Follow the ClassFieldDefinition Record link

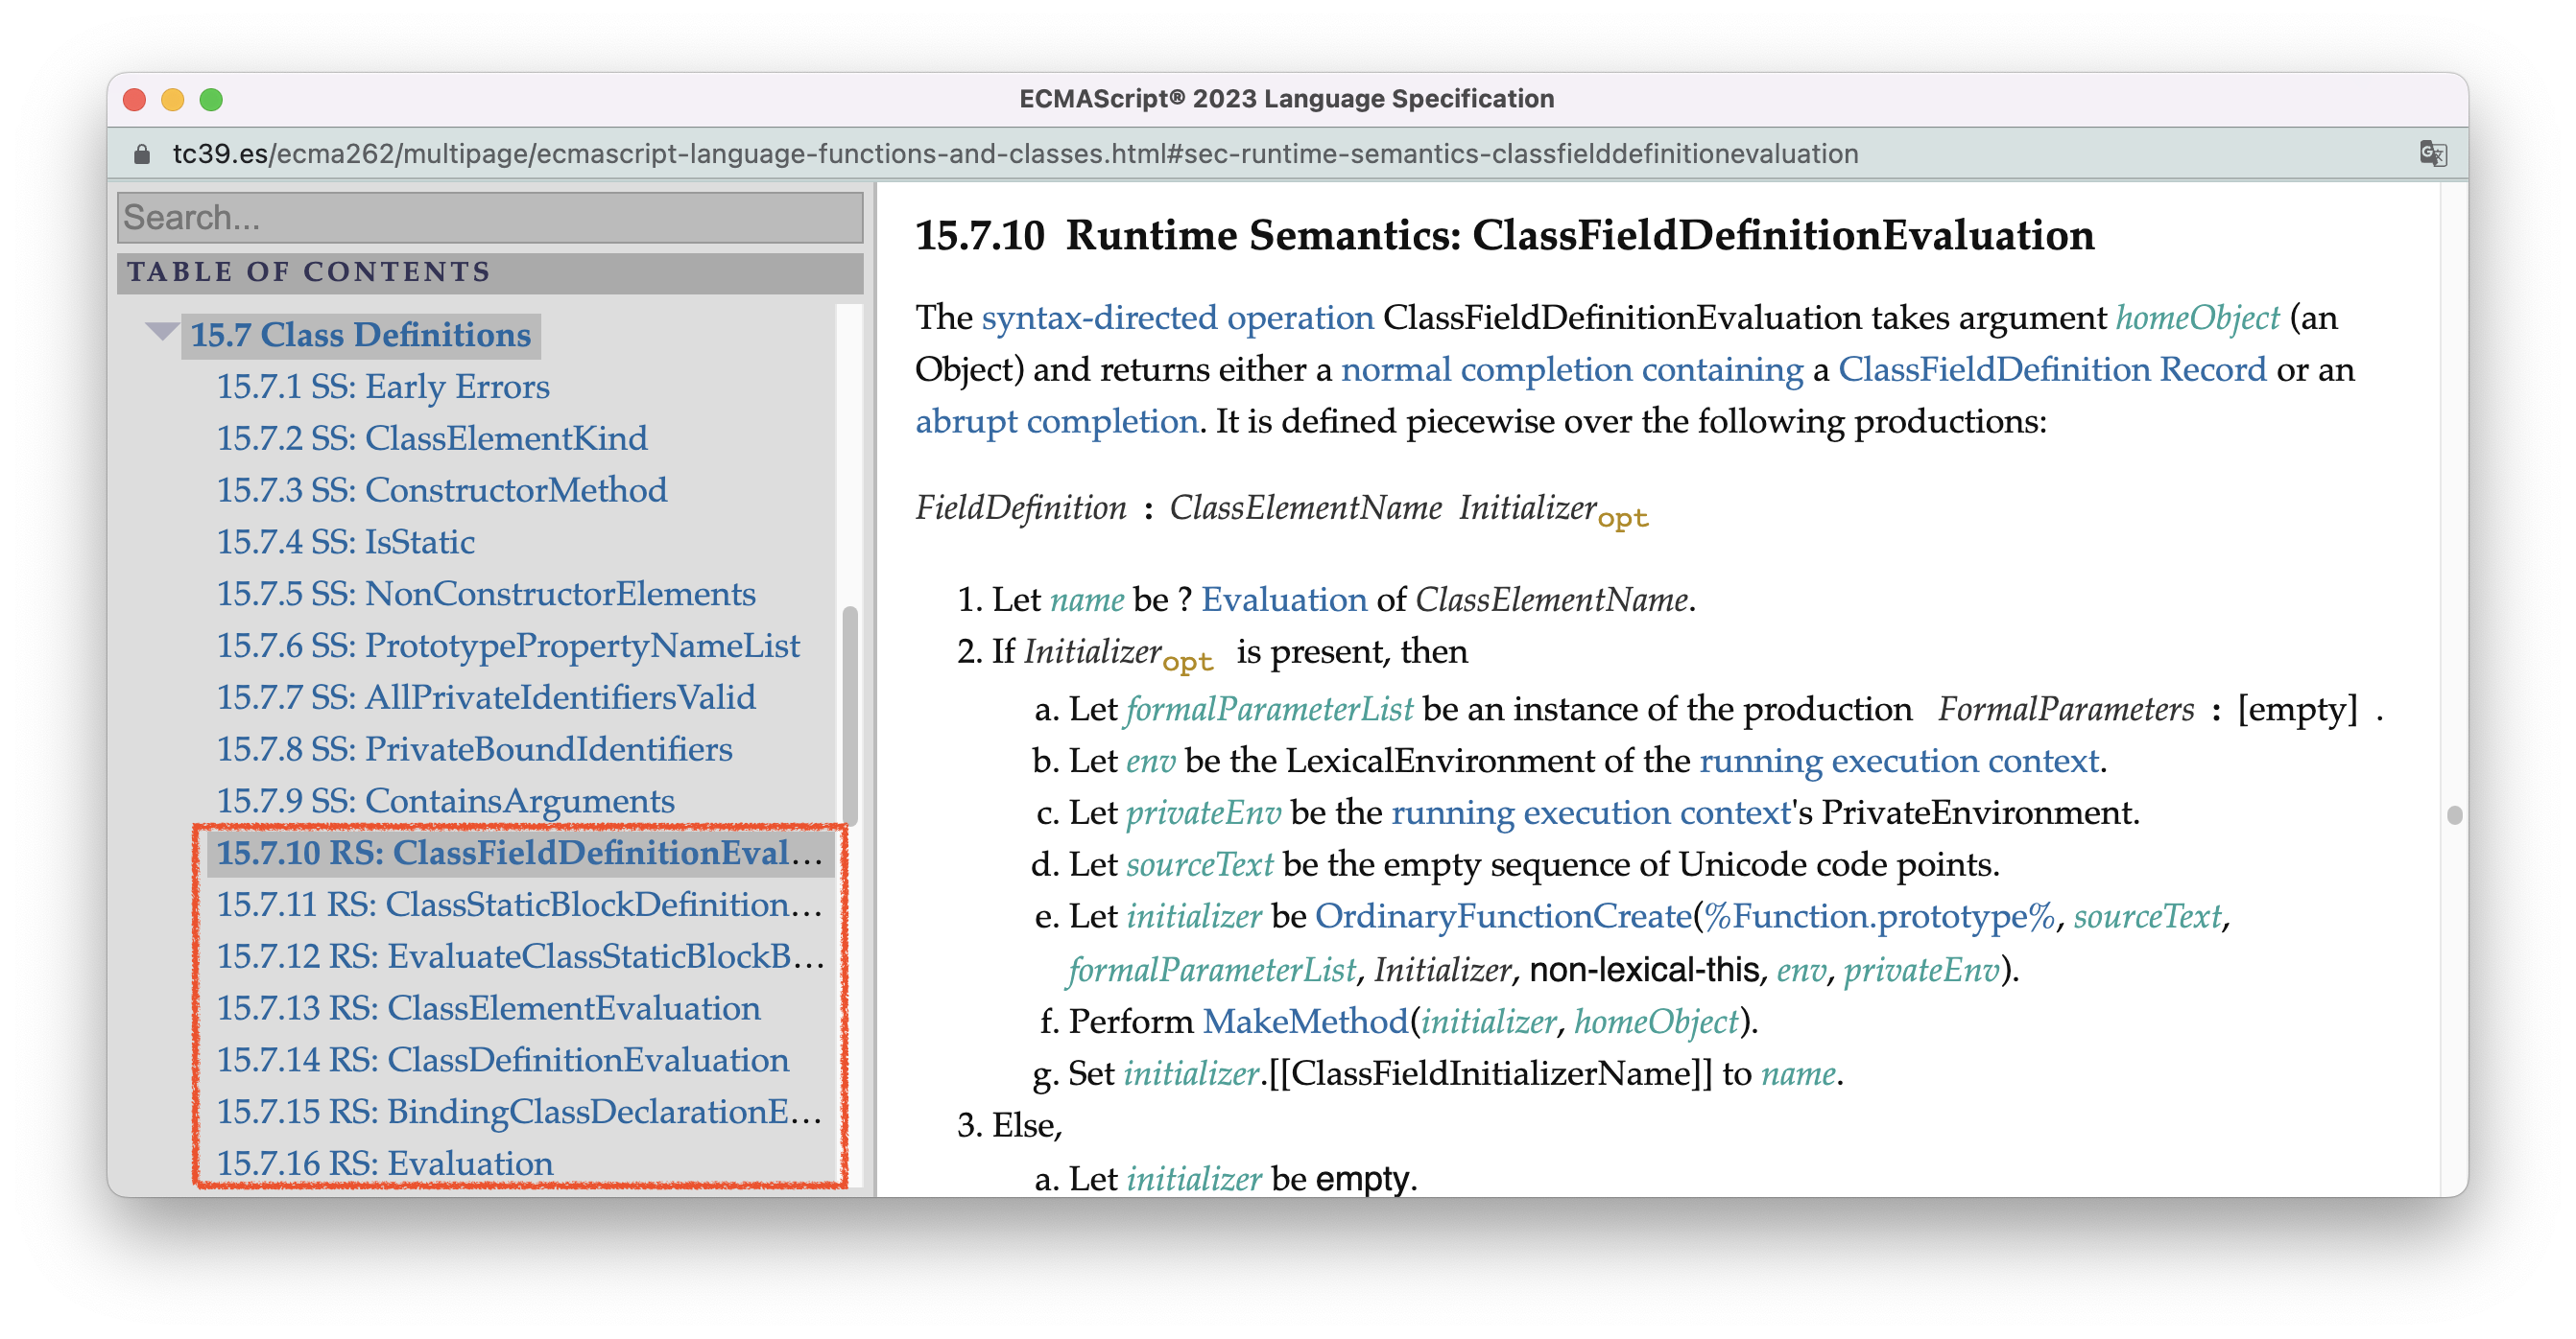pos(2051,369)
